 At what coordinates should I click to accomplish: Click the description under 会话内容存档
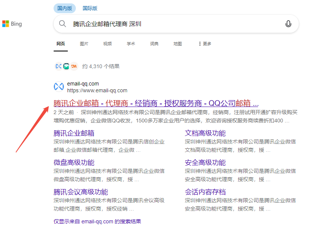(240, 205)
